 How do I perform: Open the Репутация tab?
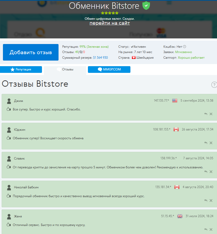21,69
